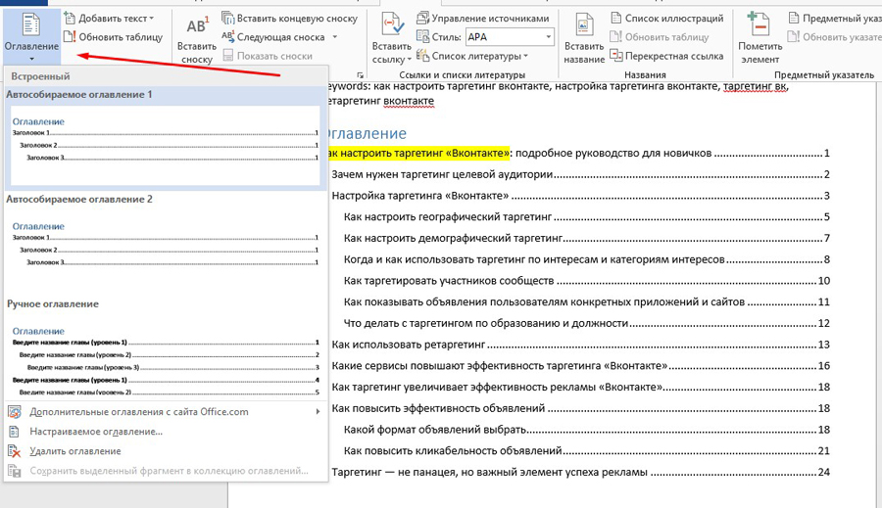Click Показать сноски
The image size is (882, 508).
click(268, 56)
